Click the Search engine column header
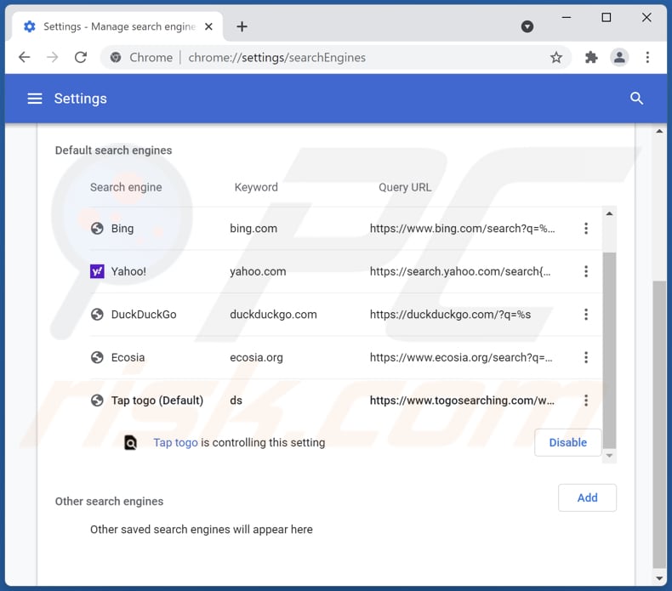This screenshot has width=672, height=591. point(126,187)
